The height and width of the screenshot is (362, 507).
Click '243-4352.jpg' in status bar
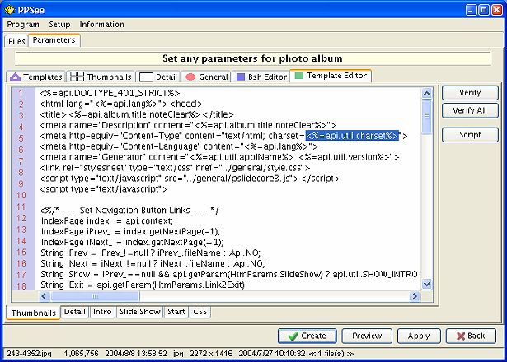coord(29,354)
